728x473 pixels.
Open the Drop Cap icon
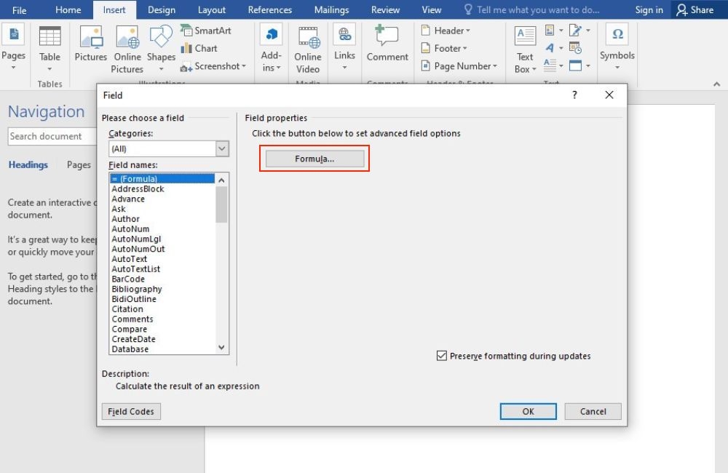(x=549, y=65)
